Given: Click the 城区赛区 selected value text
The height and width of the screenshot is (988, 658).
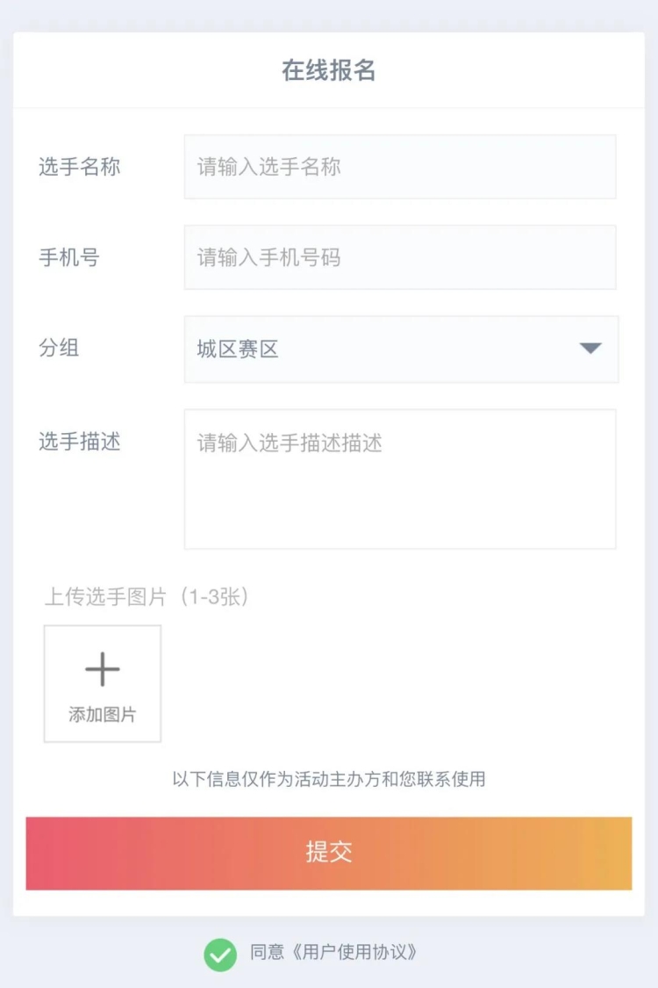Looking at the screenshot, I should pyautogui.click(x=238, y=350).
